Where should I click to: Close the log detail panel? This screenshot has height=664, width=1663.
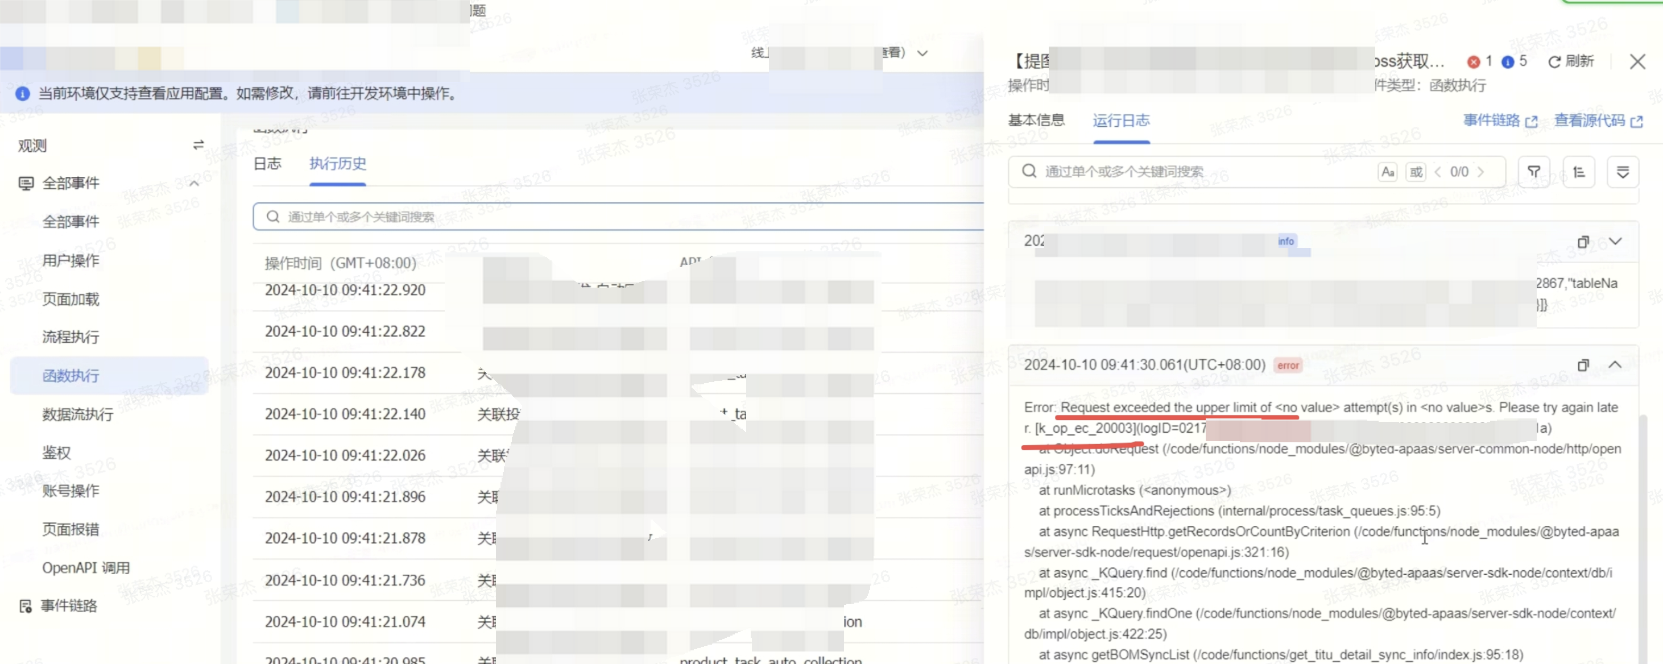[x=1637, y=61]
